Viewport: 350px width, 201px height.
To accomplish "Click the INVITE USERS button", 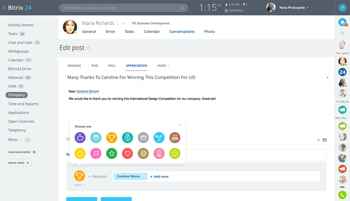I will [x=18, y=163].
